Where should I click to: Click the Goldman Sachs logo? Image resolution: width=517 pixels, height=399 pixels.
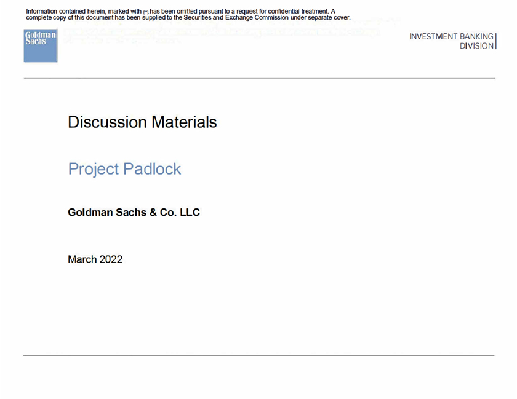[x=41, y=45]
